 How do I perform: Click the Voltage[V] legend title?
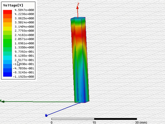[13, 5]
